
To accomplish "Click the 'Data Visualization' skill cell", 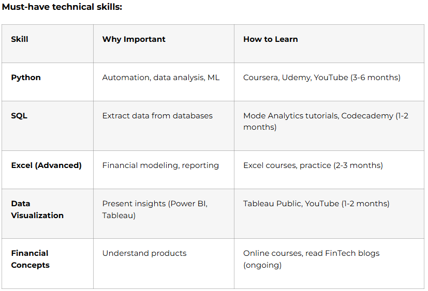I will 37,209.
